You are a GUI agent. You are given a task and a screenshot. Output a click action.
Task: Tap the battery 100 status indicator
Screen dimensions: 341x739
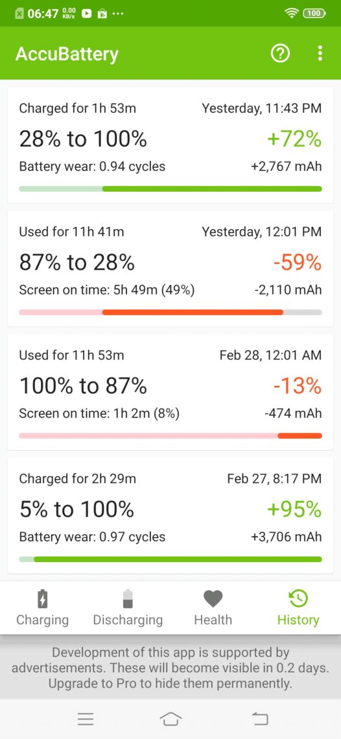[314, 14]
